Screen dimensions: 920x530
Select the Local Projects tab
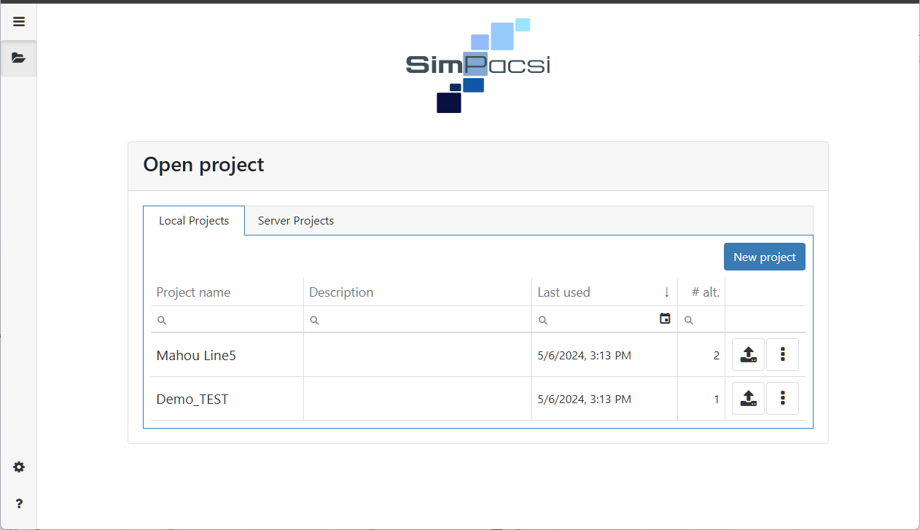[x=194, y=221]
